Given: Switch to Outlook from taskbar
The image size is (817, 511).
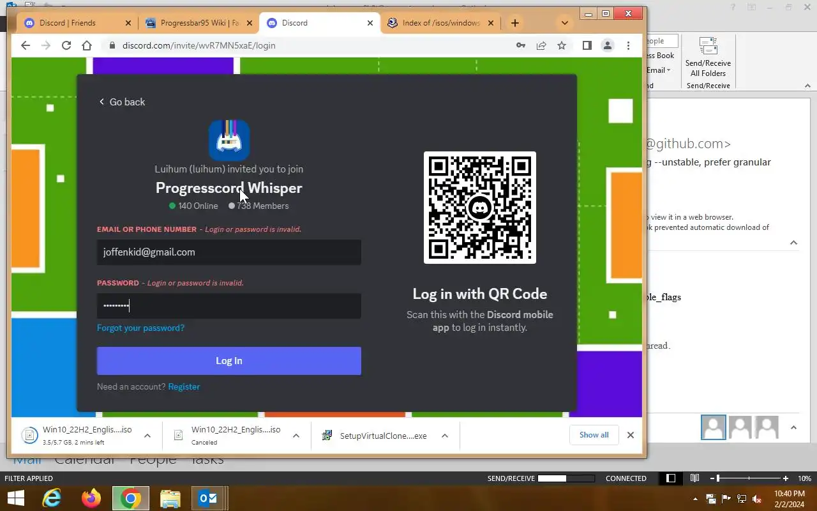Looking at the screenshot, I should point(207,498).
